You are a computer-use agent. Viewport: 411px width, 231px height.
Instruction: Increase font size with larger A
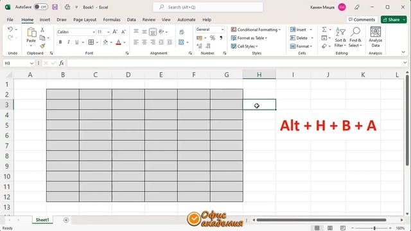point(115,32)
